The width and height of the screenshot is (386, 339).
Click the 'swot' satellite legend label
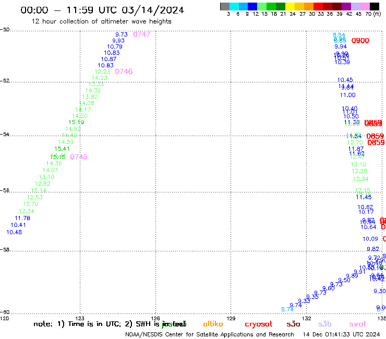pyautogui.click(x=358, y=324)
